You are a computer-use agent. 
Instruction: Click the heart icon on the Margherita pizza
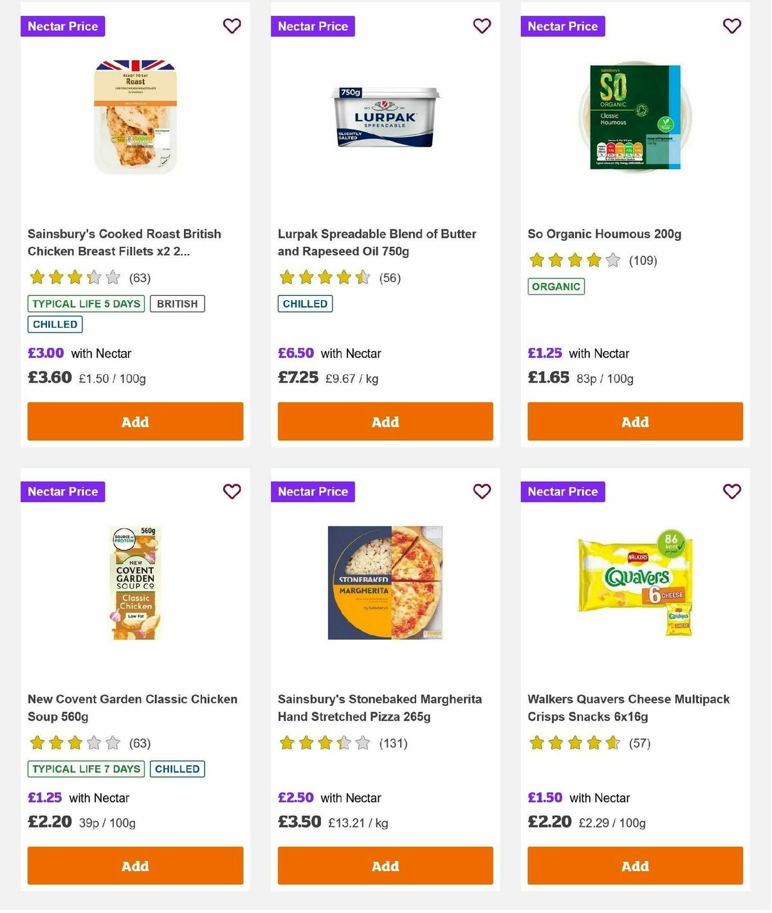tap(481, 491)
